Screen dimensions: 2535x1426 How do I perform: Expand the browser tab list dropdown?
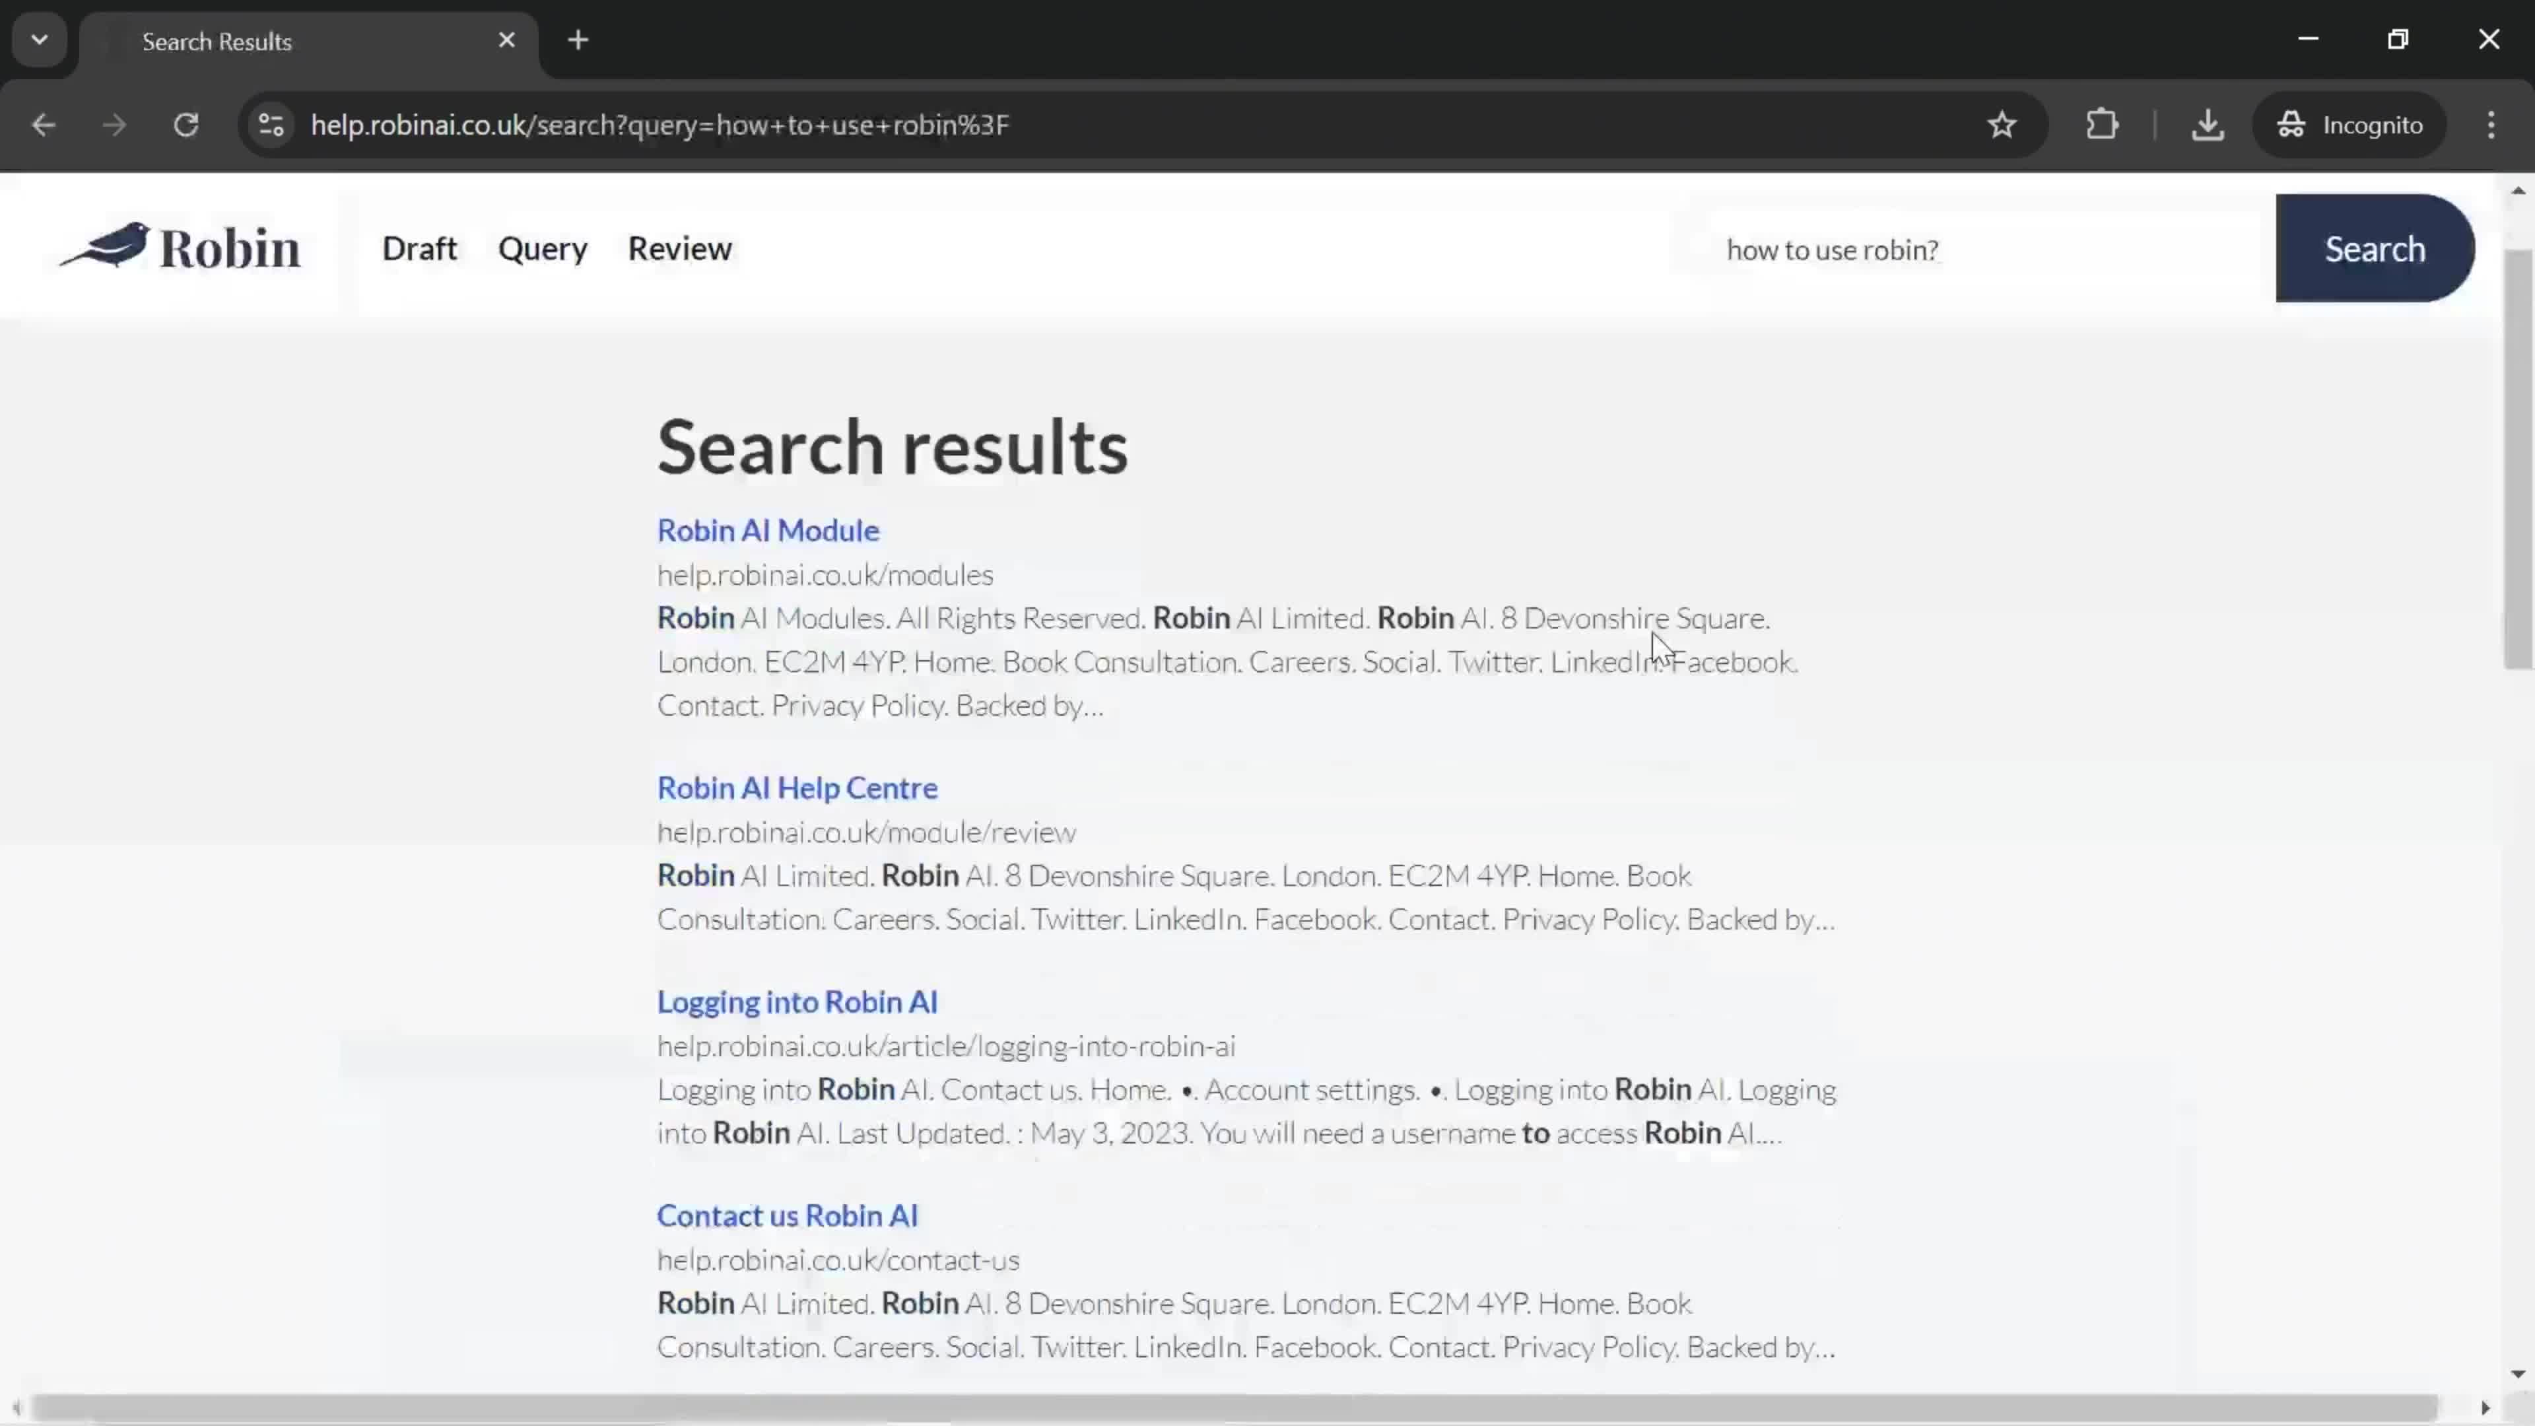[x=38, y=38]
